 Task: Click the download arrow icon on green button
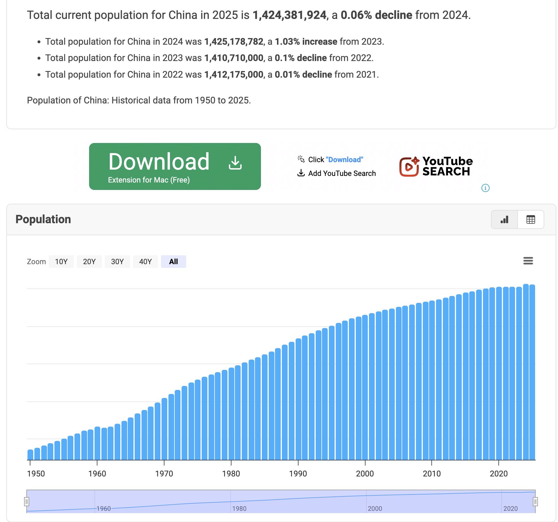pos(235,163)
